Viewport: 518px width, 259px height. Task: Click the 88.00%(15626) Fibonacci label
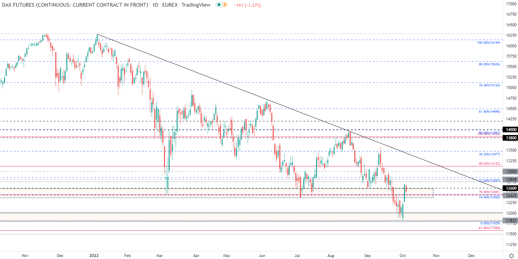pyautogui.click(x=489, y=64)
